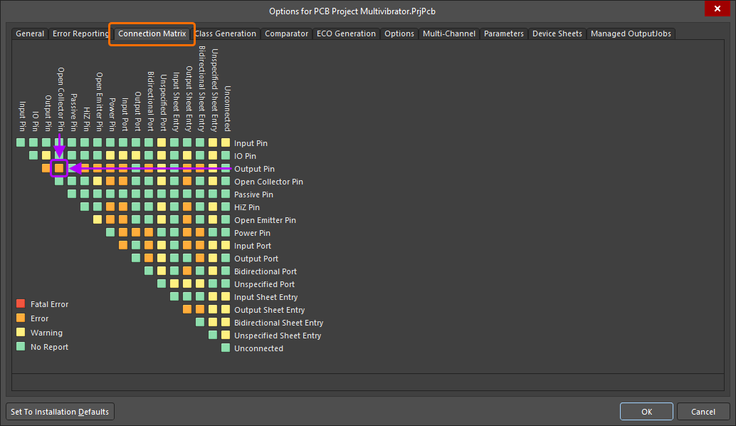The width and height of the screenshot is (736, 426).
Task: Open the Options tab
Action: pyautogui.click(x=399, y=33)
